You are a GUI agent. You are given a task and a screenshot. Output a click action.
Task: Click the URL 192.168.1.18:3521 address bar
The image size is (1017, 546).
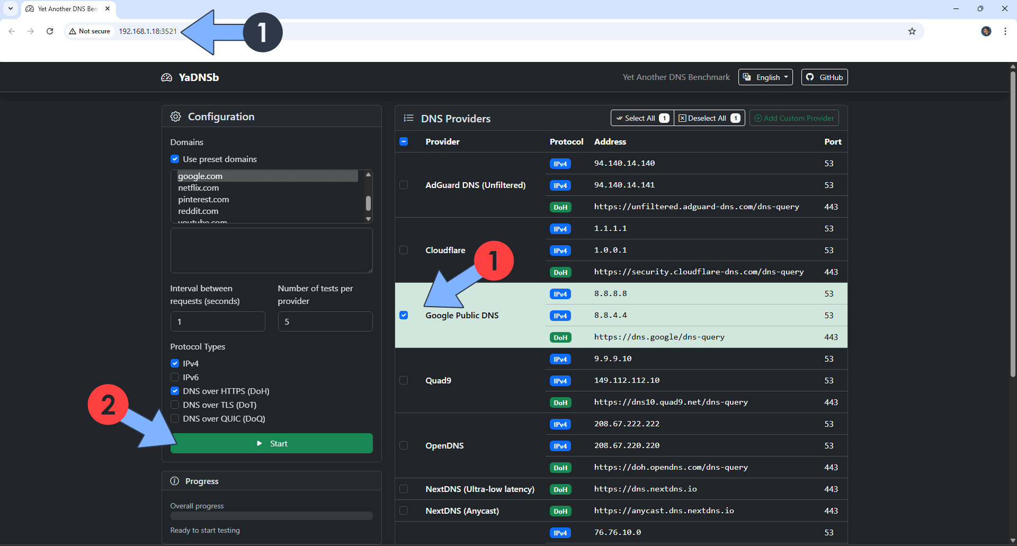coord(148,31)
